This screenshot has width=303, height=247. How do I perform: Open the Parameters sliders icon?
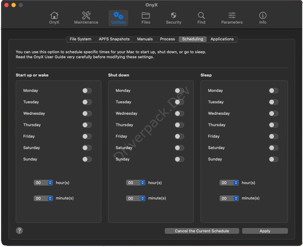point(232,18)
